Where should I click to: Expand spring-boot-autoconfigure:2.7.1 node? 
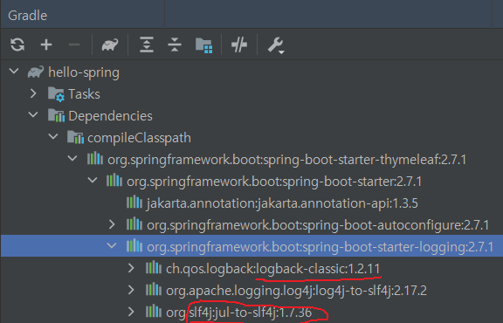coord(112,224)
